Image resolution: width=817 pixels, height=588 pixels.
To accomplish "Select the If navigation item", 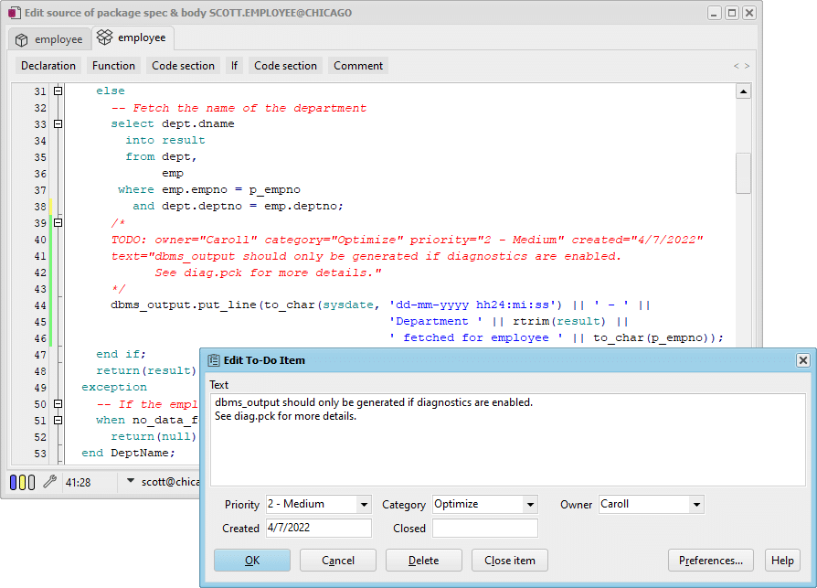I will point(235,66).
